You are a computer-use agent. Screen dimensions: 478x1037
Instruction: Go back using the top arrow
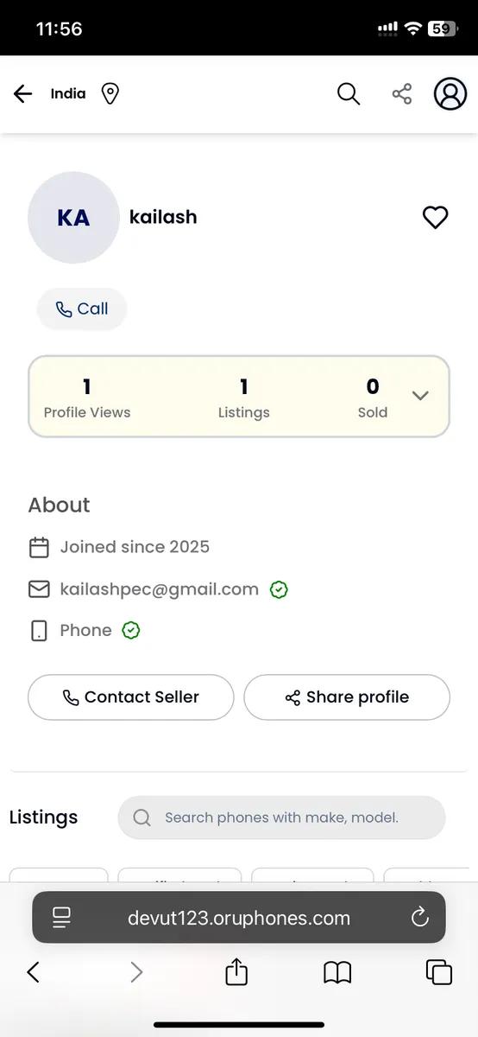pyautogui.click(x=23, y=94)
